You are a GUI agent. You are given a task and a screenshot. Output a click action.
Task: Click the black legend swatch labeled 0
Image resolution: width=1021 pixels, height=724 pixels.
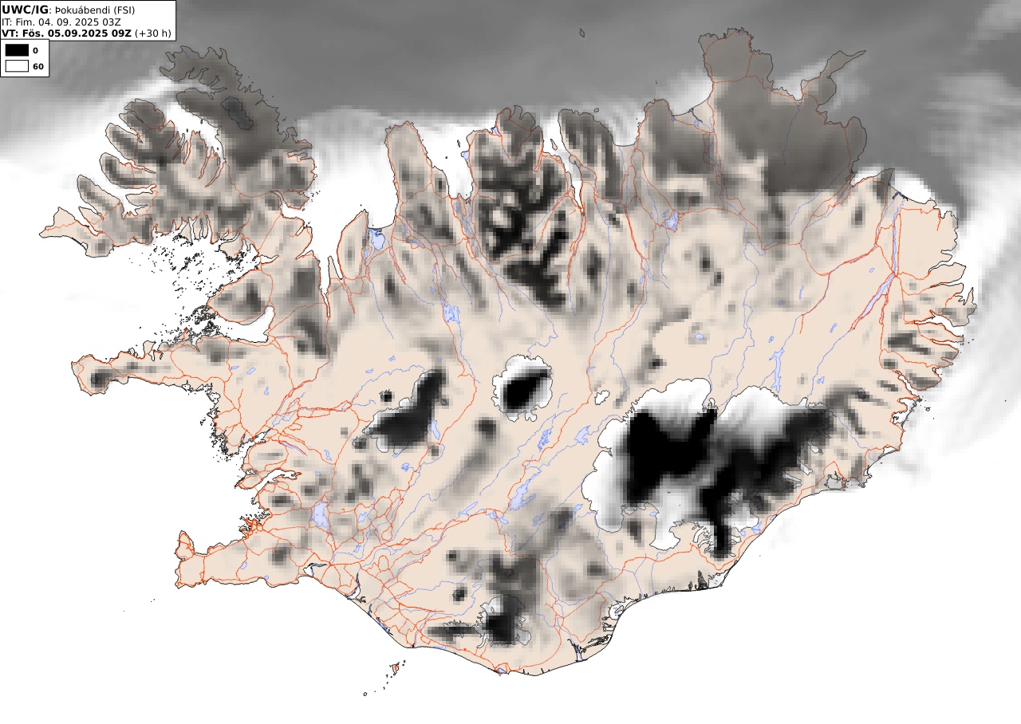17,50
